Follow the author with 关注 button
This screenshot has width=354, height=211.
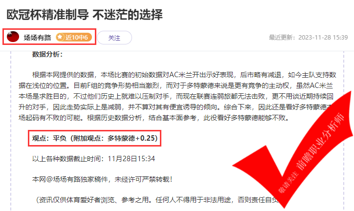[x=114, y=38]
